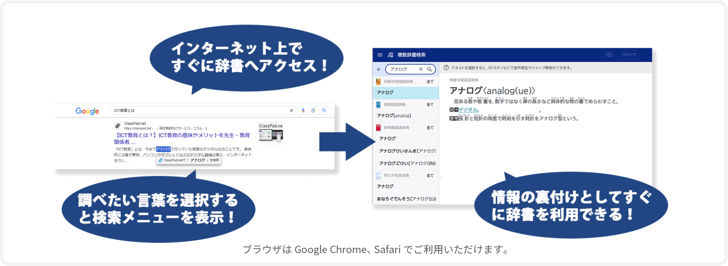Screen dimensions: 728x266
Task: Click the highlighted アナログ word in snippet
Action: pyautogui.click(x=163, y=149)
